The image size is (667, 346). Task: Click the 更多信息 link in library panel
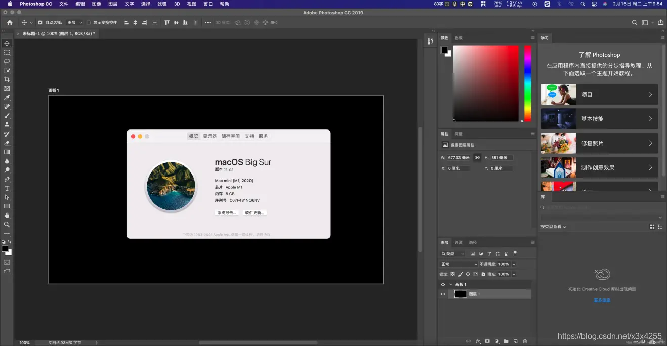(602, 300)
